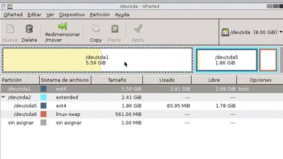Click the cyan extended swatch for /dev/sda2
283x159 pixels.
coord(43,97)
